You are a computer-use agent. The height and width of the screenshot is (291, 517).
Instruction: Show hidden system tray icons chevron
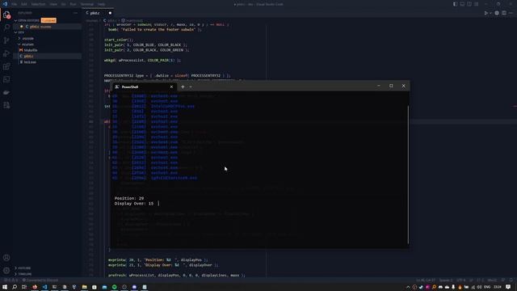click(x=408, y=287)
